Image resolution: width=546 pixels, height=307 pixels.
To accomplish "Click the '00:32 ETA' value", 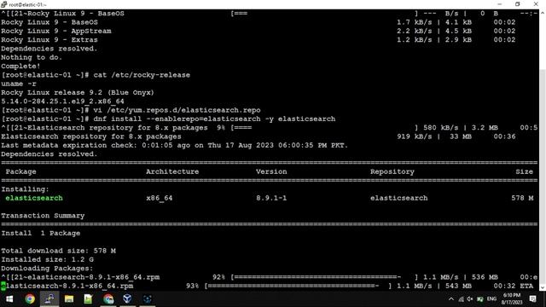I will [x=514, y=286].
